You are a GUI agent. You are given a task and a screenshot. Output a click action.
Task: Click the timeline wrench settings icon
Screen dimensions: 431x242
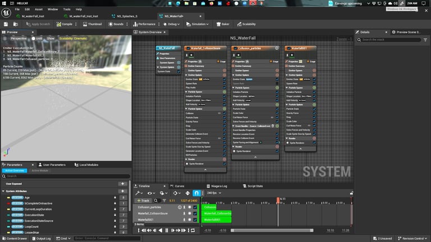(139, 193)
